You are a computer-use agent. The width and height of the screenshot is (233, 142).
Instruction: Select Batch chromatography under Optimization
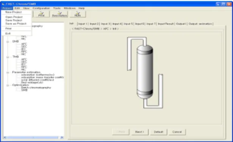click(36, 88)
